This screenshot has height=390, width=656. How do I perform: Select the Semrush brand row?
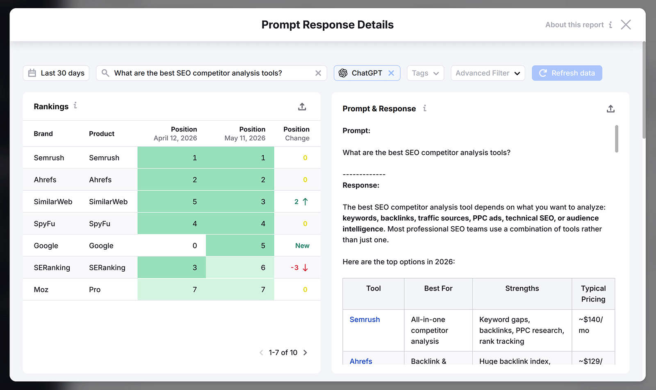171,158
